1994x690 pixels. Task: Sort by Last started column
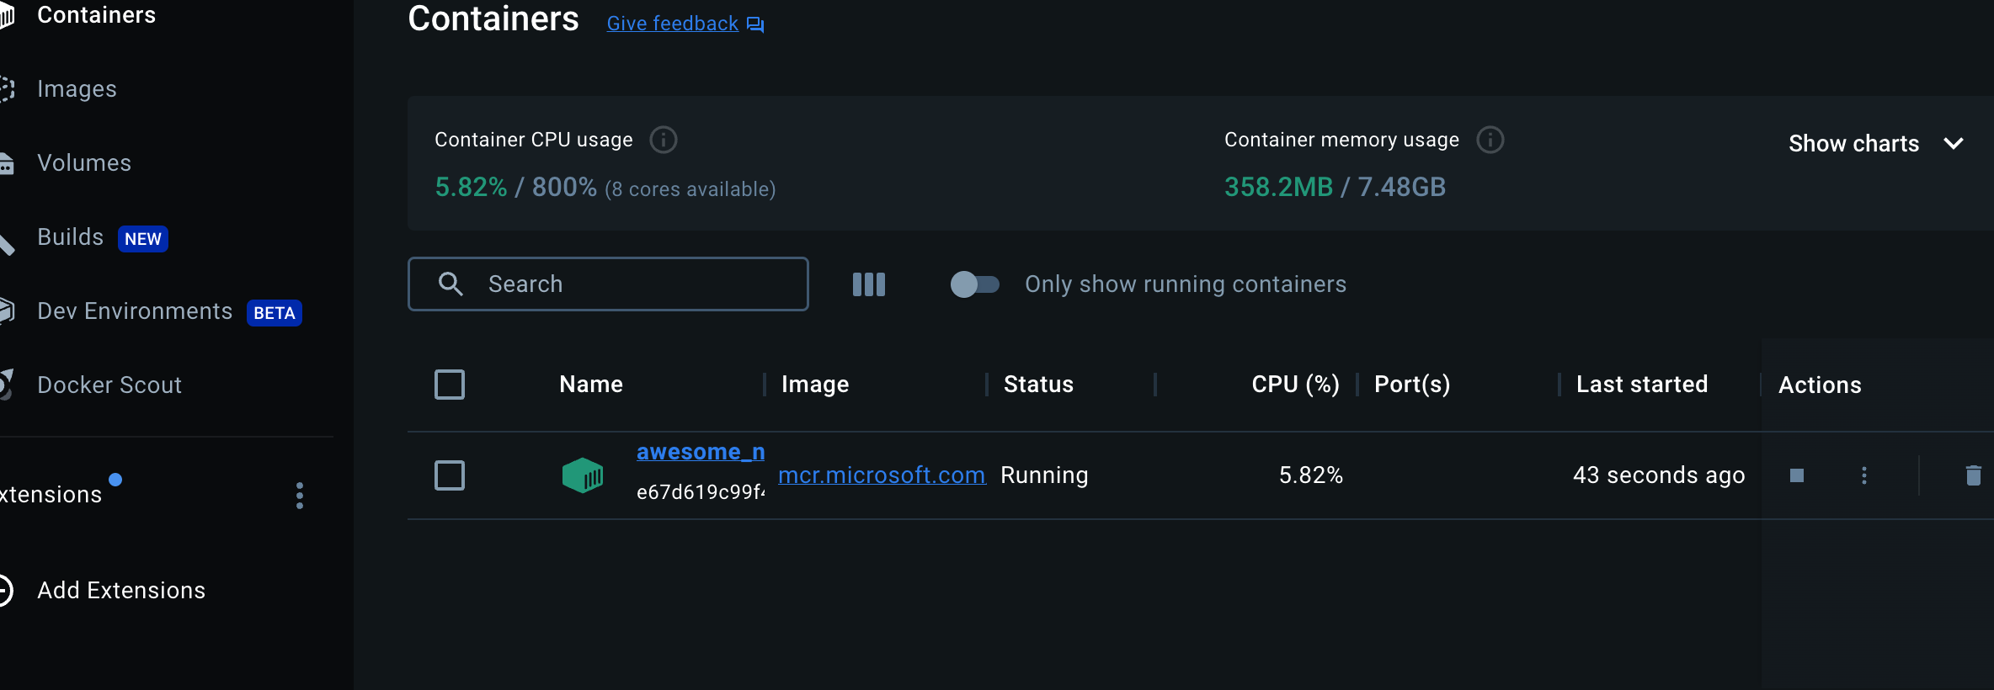(x=1641, y=385)
